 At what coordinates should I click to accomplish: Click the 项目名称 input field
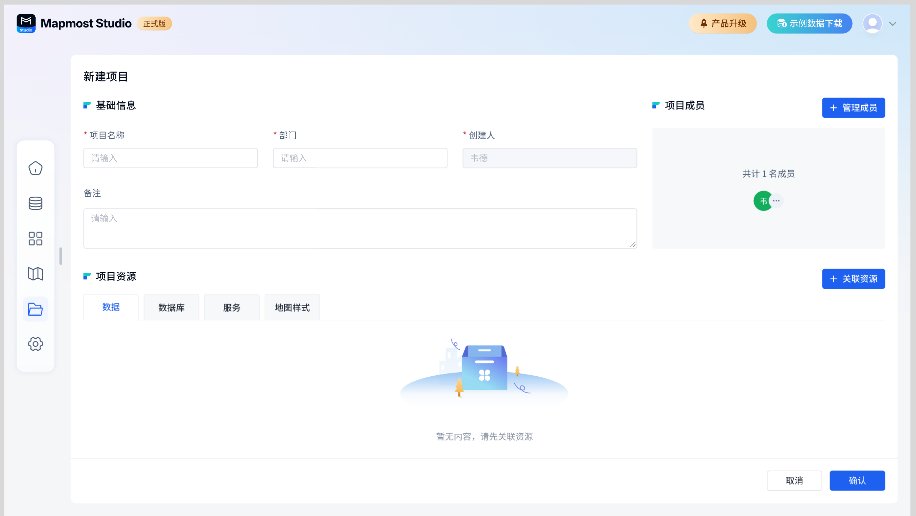[x=170, y=158]
